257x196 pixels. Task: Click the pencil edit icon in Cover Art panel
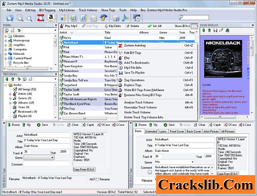(x=221, y=30)
